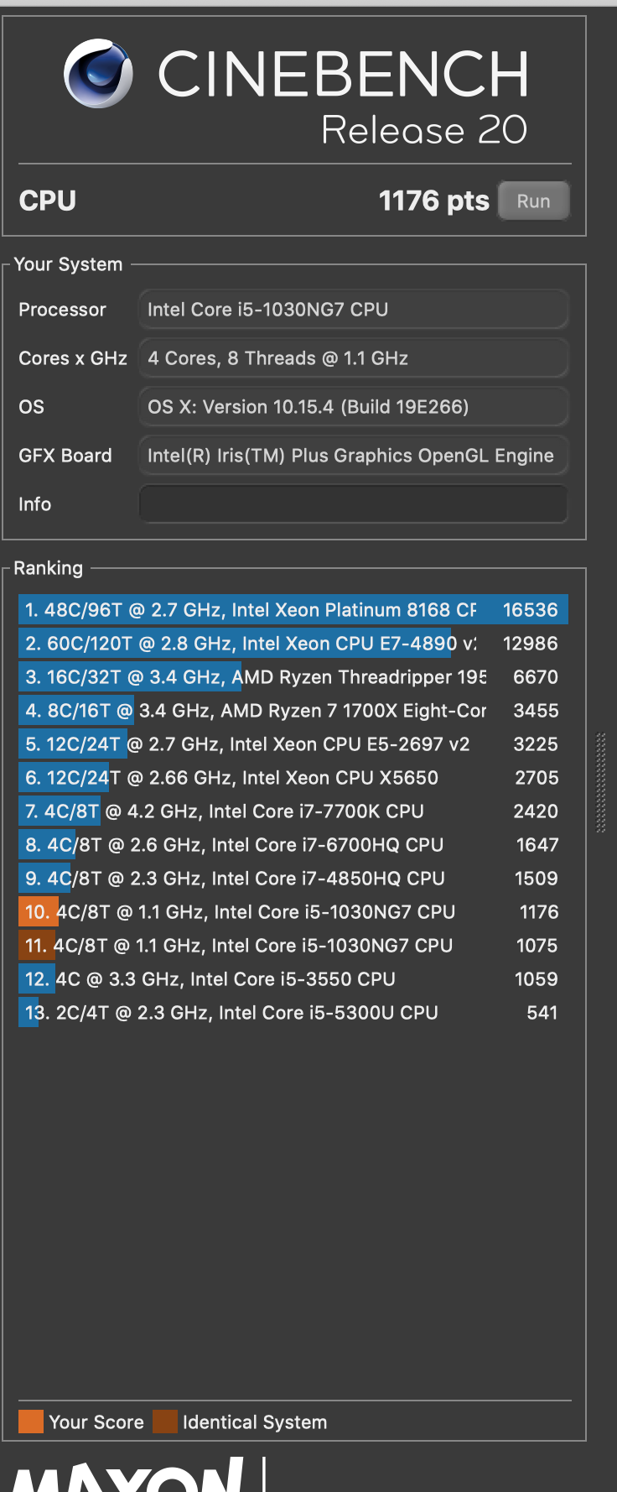The image size is (617, 1492).
Task: Select the identical system row scoring 1075
Action: point(293,946)
